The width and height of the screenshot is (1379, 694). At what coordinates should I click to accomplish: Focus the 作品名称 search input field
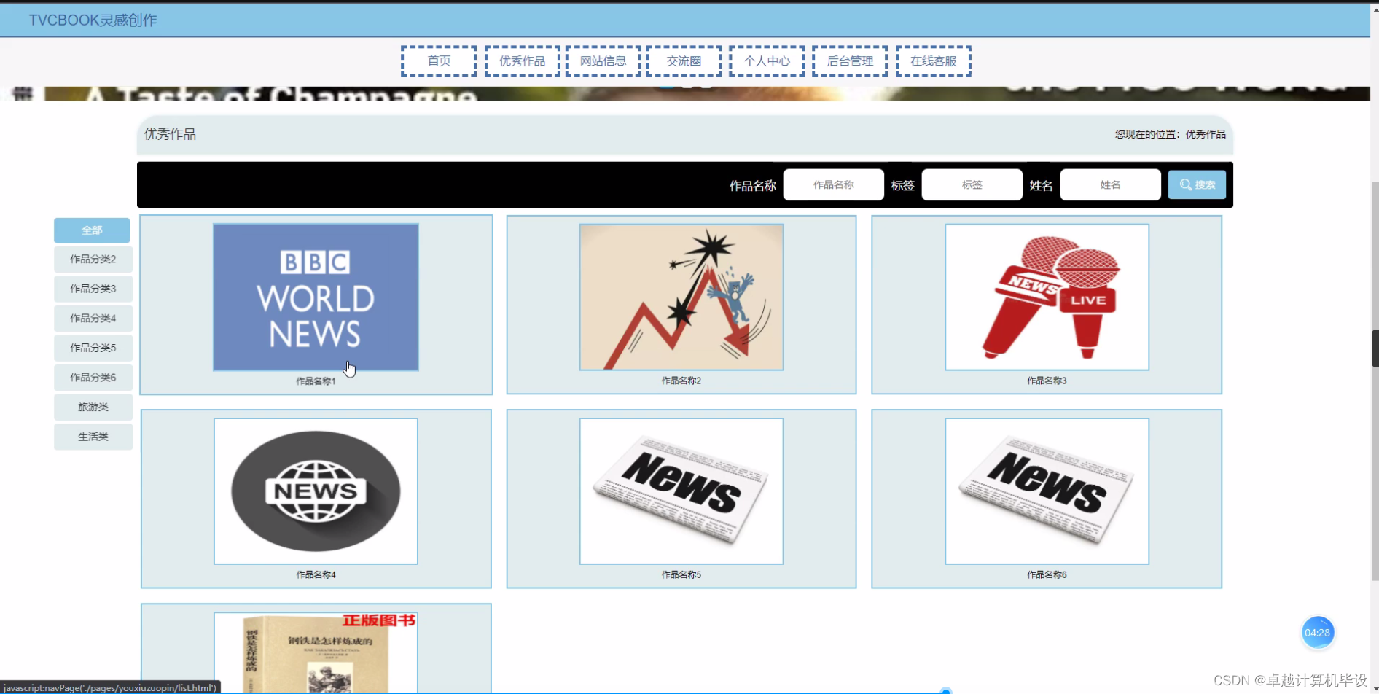point(833,184)
